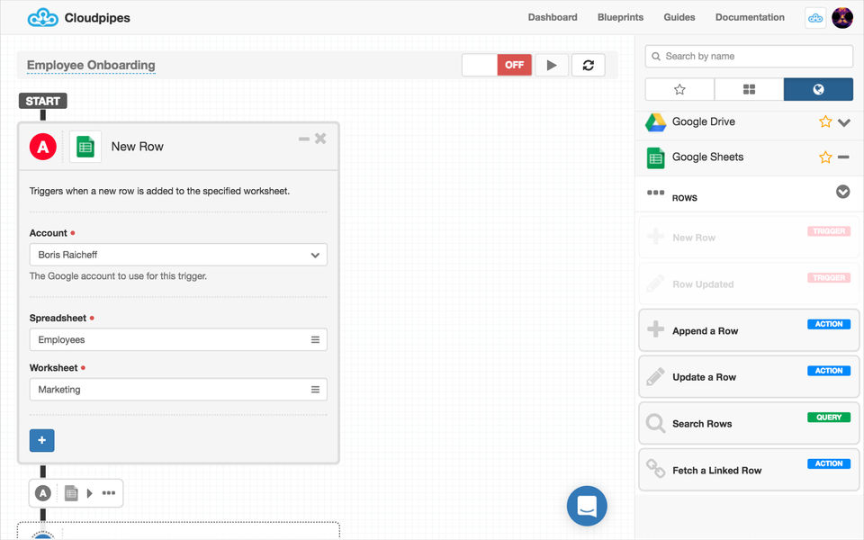Toggle favorite star for Google Sheets
The image size is (864, 540).
pyautogui.click(x=825, y=157)
